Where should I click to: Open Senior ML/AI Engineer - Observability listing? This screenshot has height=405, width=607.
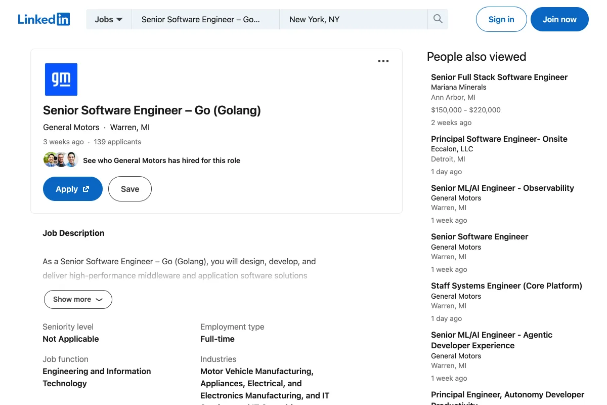[502, 188]
